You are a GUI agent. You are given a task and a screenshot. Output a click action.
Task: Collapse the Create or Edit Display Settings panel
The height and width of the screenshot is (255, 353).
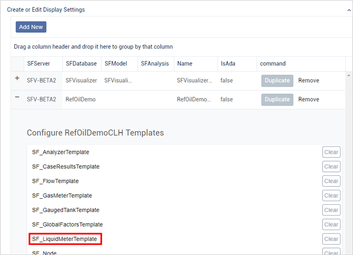coord(348,9)
